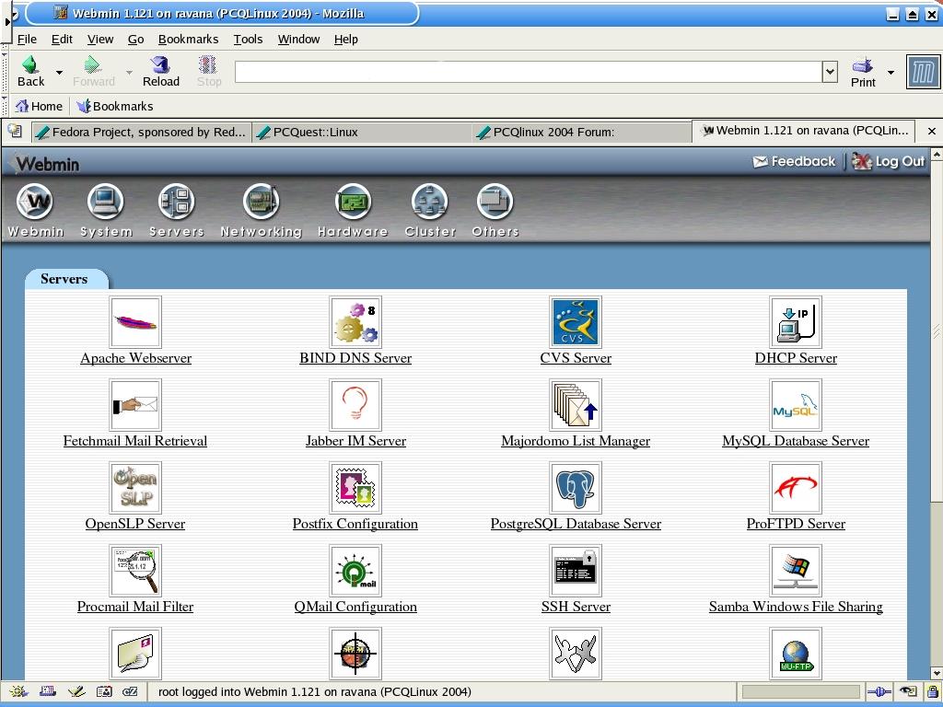The image size is (943, 707).
Task: Switch to the PCQuest::Linux tab
Action: [361, 133]
